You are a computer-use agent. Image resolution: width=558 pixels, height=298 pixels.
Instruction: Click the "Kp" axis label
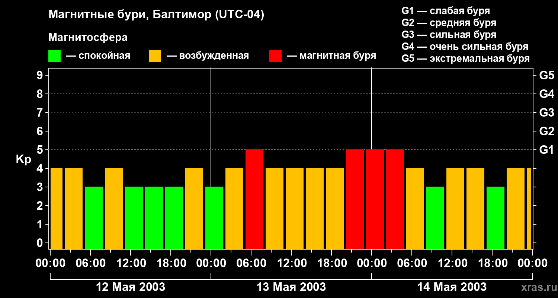click(23, 159)
